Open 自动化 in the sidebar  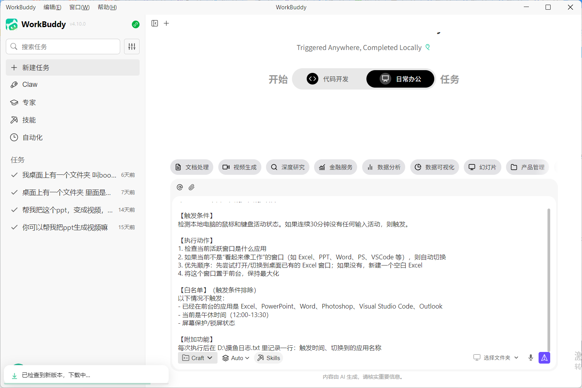pos(73,137)
